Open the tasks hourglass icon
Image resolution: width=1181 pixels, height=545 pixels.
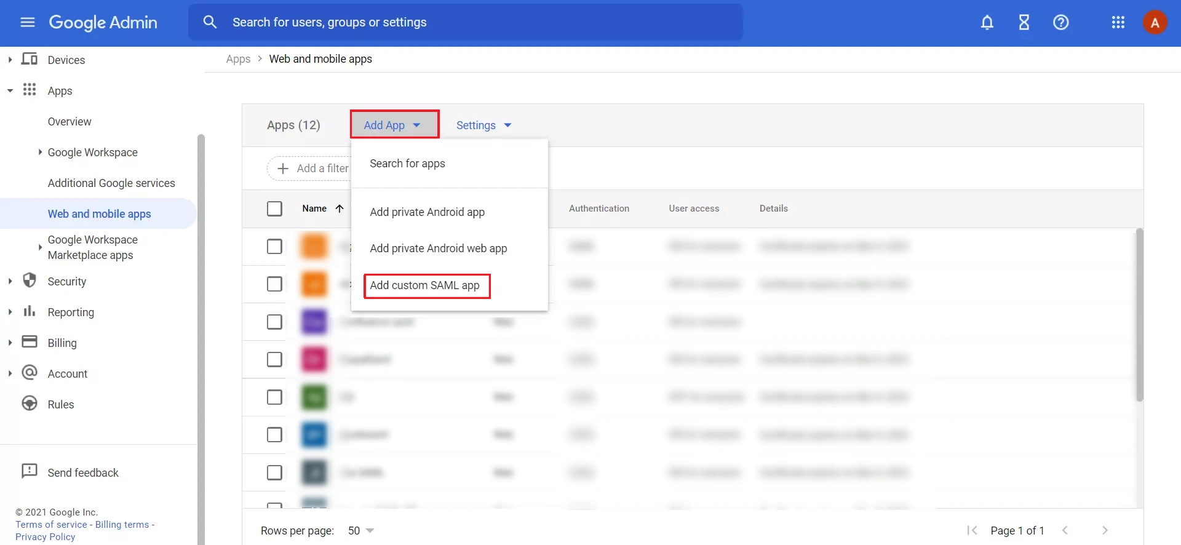click(x=1024, y=23)
